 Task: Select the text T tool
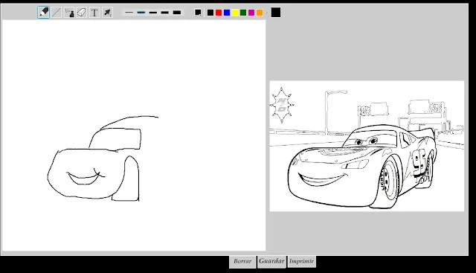(94, 13)
